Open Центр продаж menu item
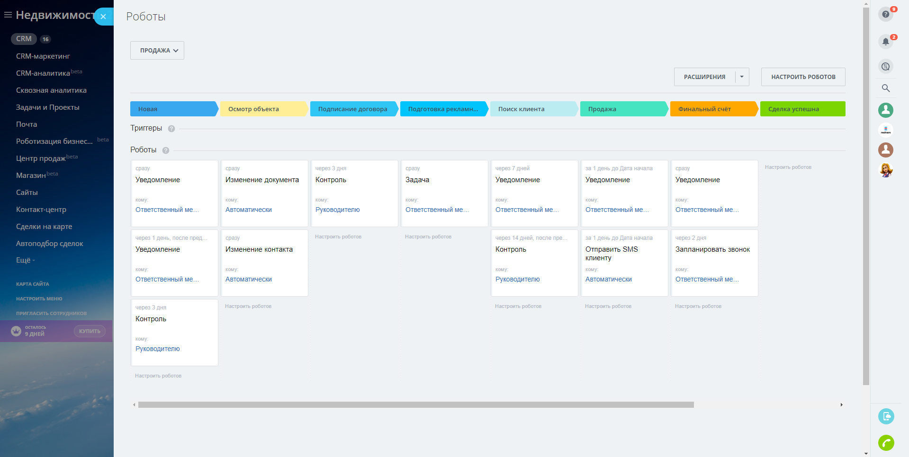Screen dimensions: 909x457 (41, 158)
